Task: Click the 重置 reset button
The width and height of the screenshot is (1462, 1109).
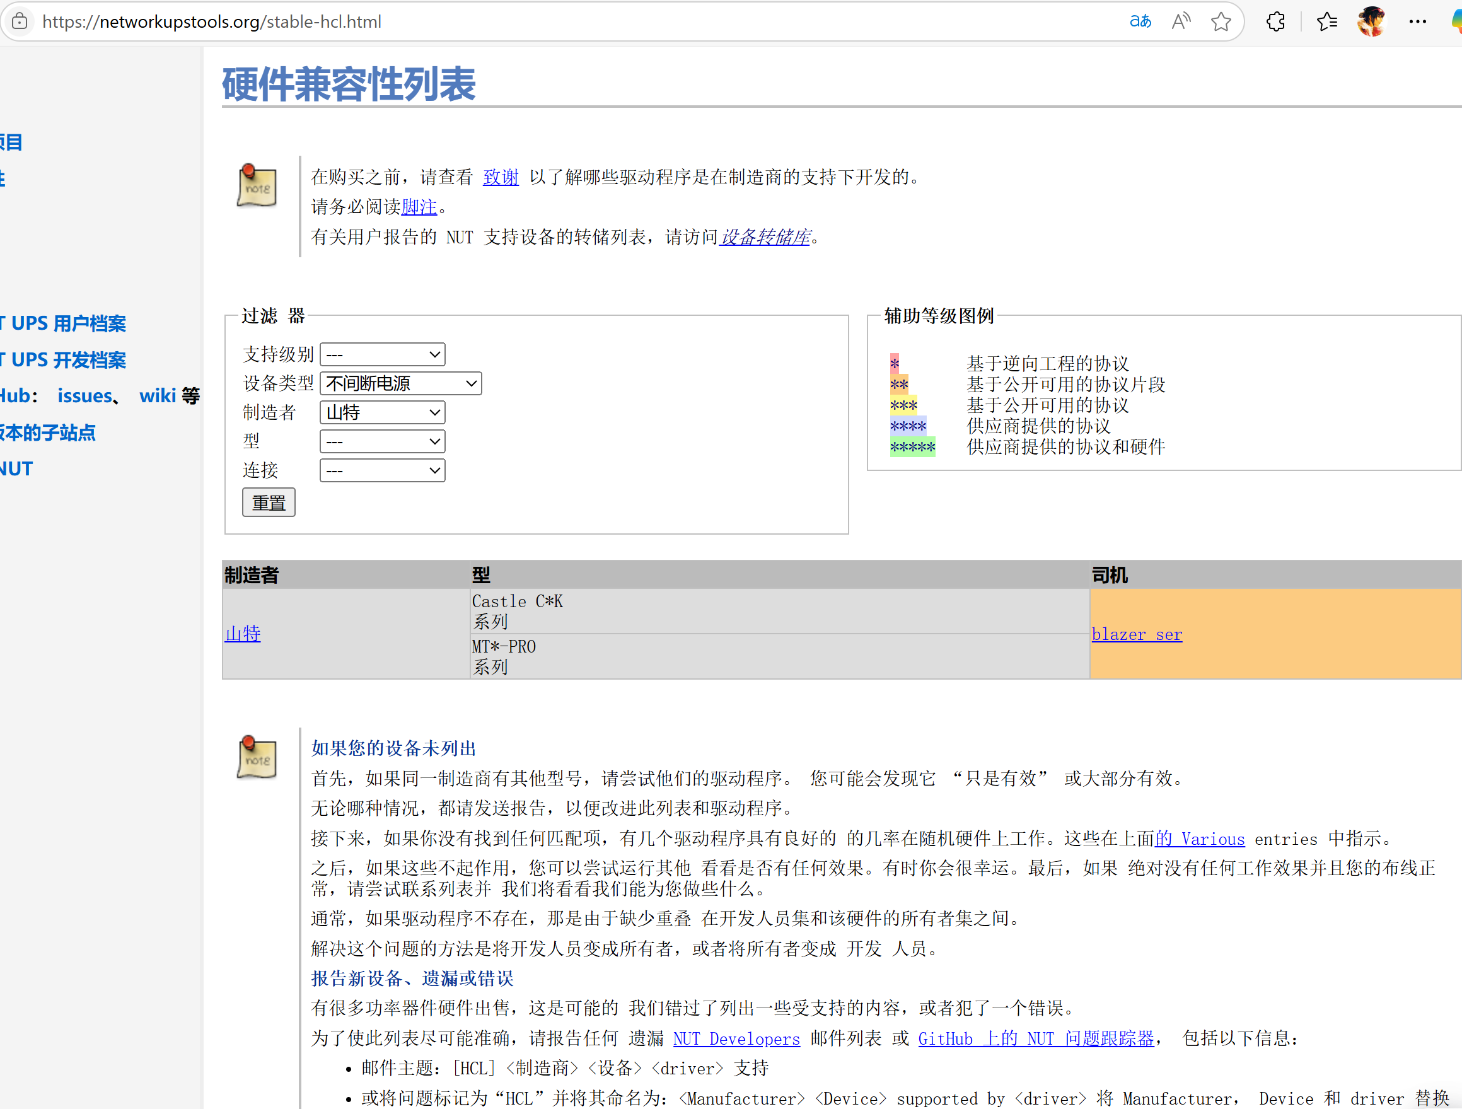Action: (269, 503)
